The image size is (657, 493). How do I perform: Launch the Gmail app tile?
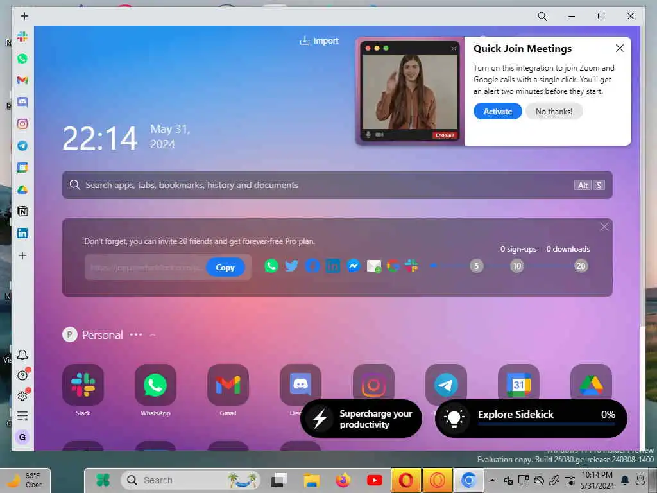pyautogui.click(x=228, y=385)
